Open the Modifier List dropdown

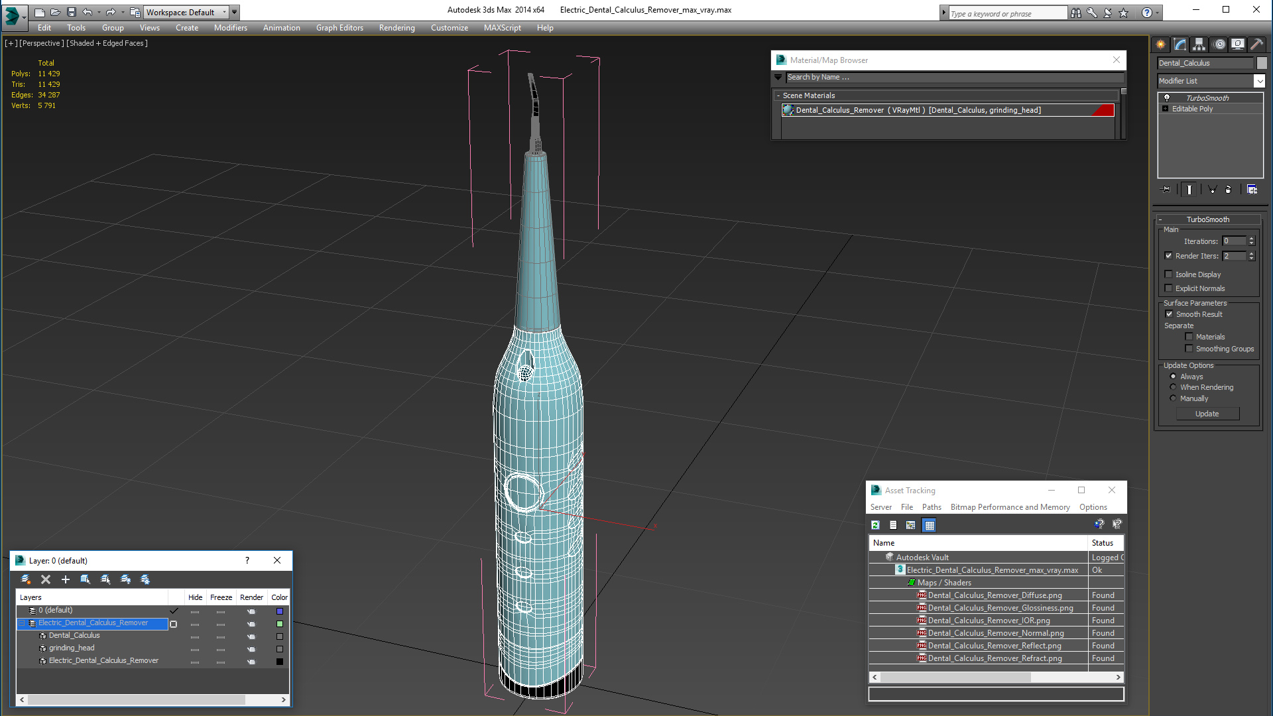pos(1259,81)
